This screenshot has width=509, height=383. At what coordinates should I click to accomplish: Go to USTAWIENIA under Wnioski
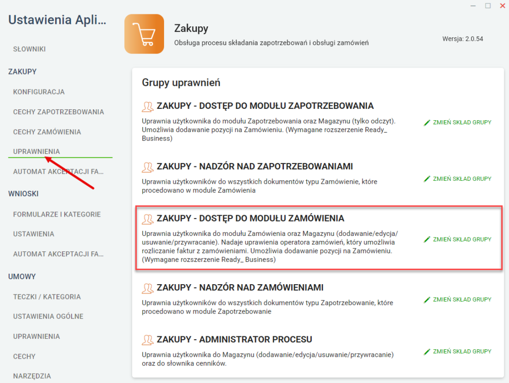pos(33,234)
